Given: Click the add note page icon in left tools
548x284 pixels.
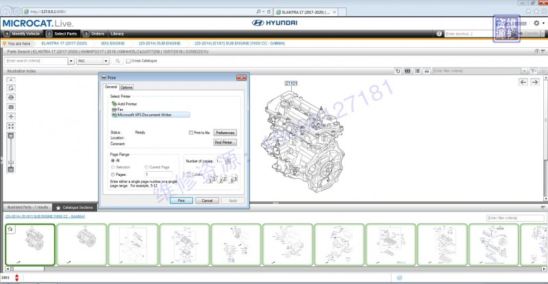Looking at the screenshot, I should [x=11, y=88].
